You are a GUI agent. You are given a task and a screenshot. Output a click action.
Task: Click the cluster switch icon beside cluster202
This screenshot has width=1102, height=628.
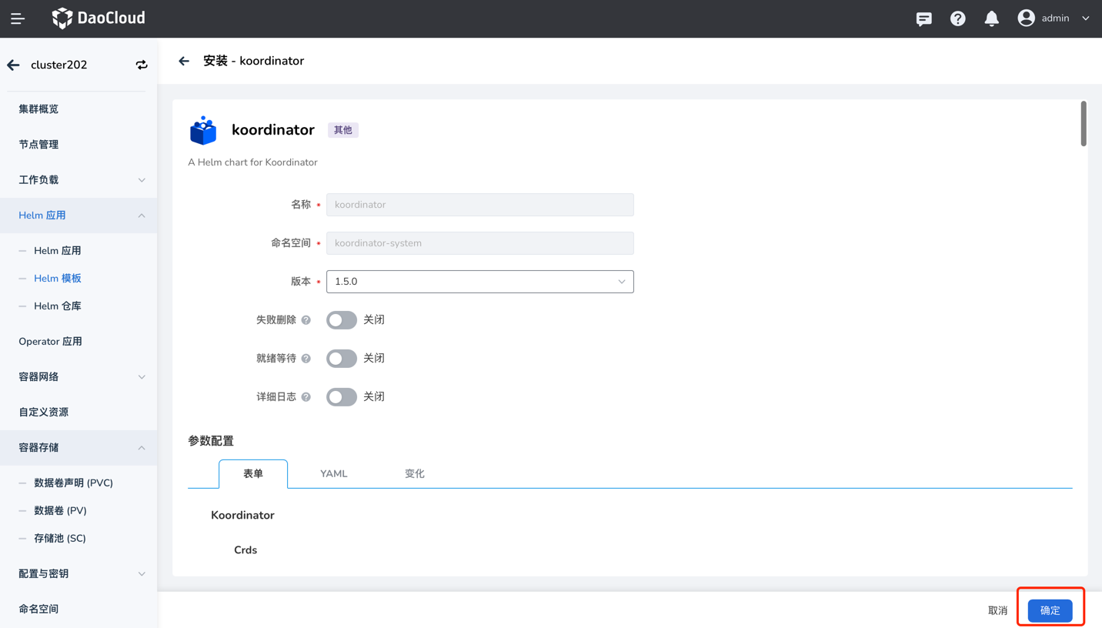point(142,65)
